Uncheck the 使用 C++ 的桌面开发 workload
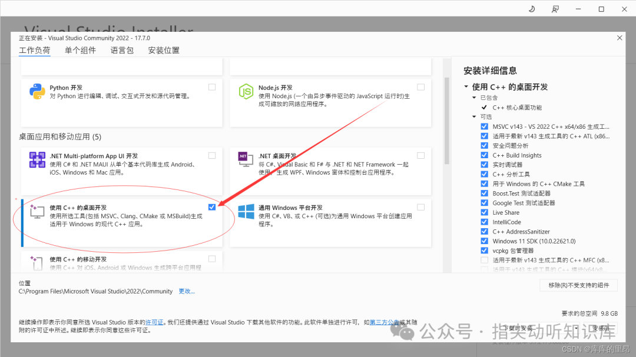The height and width of the screenshot is (357, 636). pyautogui.click(x=212, y=207)
